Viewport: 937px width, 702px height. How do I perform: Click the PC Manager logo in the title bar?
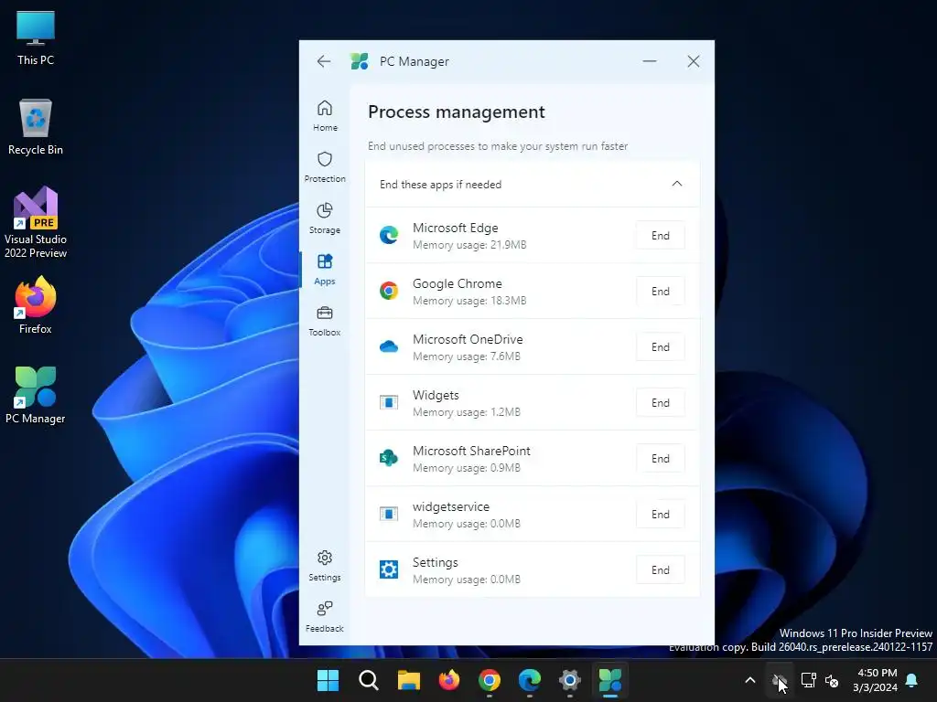359,61
